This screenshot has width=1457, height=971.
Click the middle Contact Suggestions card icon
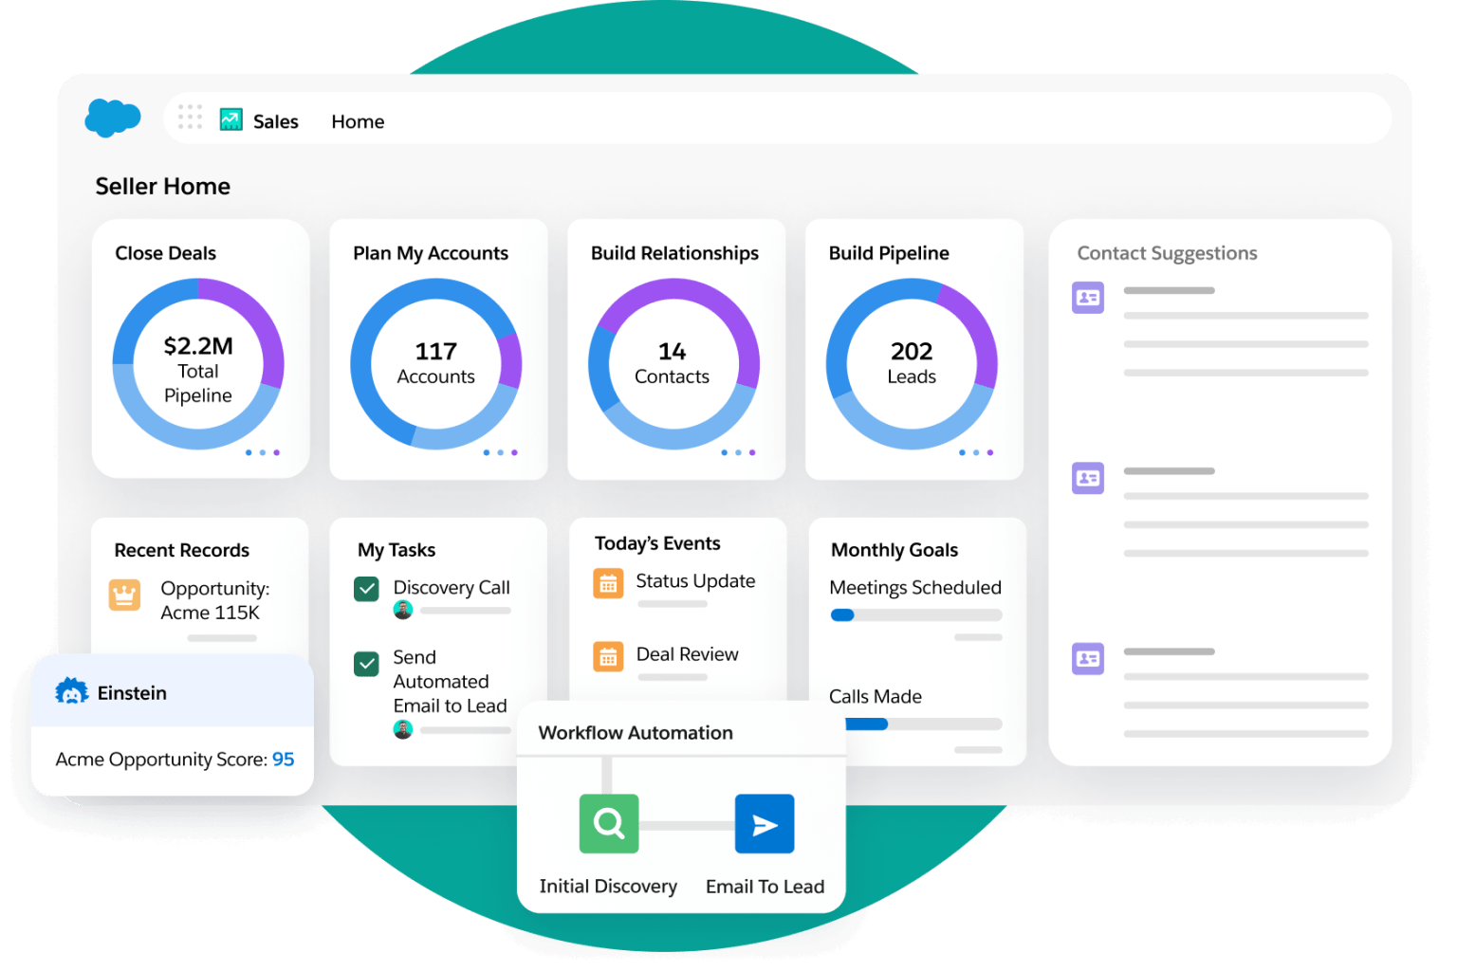[x=1088, y=478]
